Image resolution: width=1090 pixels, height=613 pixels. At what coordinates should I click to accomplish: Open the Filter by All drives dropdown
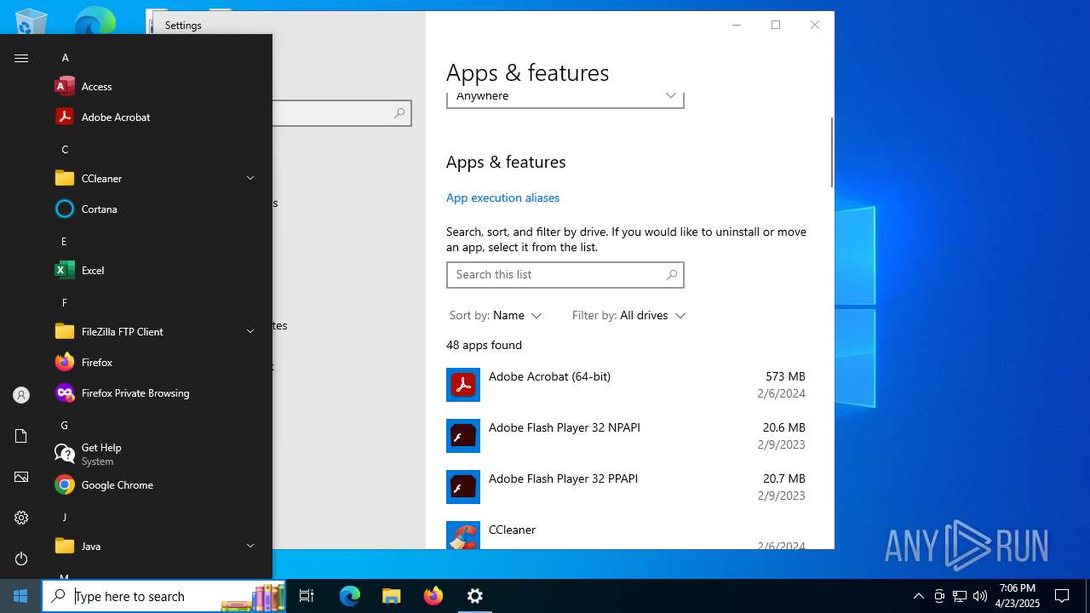click(x=628, y=315)
